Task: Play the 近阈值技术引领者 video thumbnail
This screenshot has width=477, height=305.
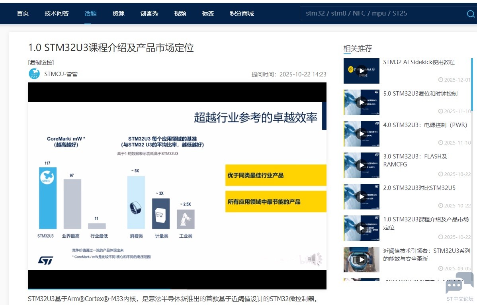Action: [x=362, y=260]
